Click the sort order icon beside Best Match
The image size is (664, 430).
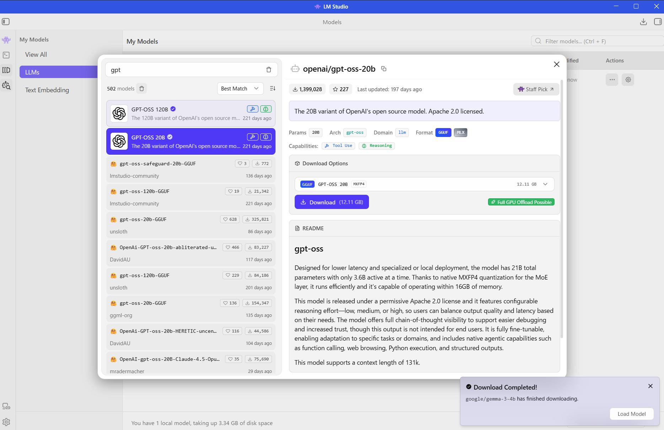coord(273,88)
